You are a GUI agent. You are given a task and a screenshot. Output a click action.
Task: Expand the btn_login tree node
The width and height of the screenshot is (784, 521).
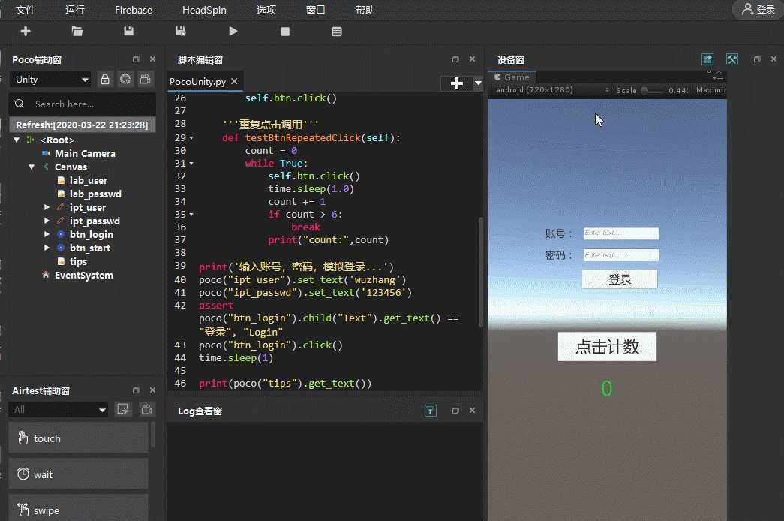pyautogui.click(x=47, y=235)
